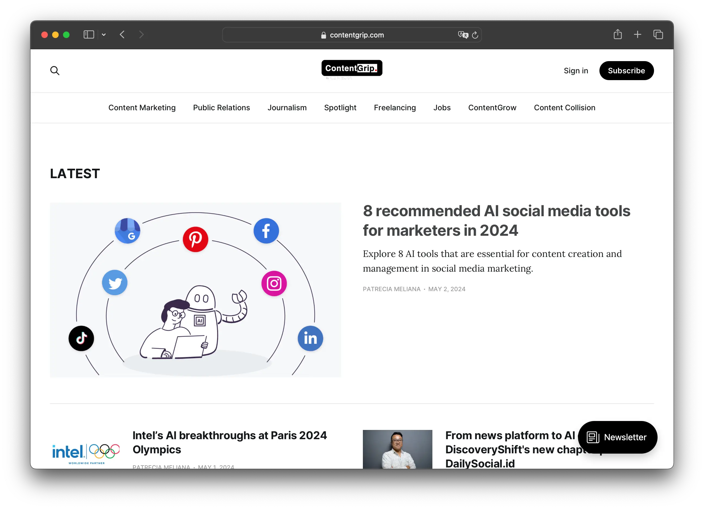Screen dimensions: 704x509
Task: Open the ContentGrow menu item
Action: 492,108
